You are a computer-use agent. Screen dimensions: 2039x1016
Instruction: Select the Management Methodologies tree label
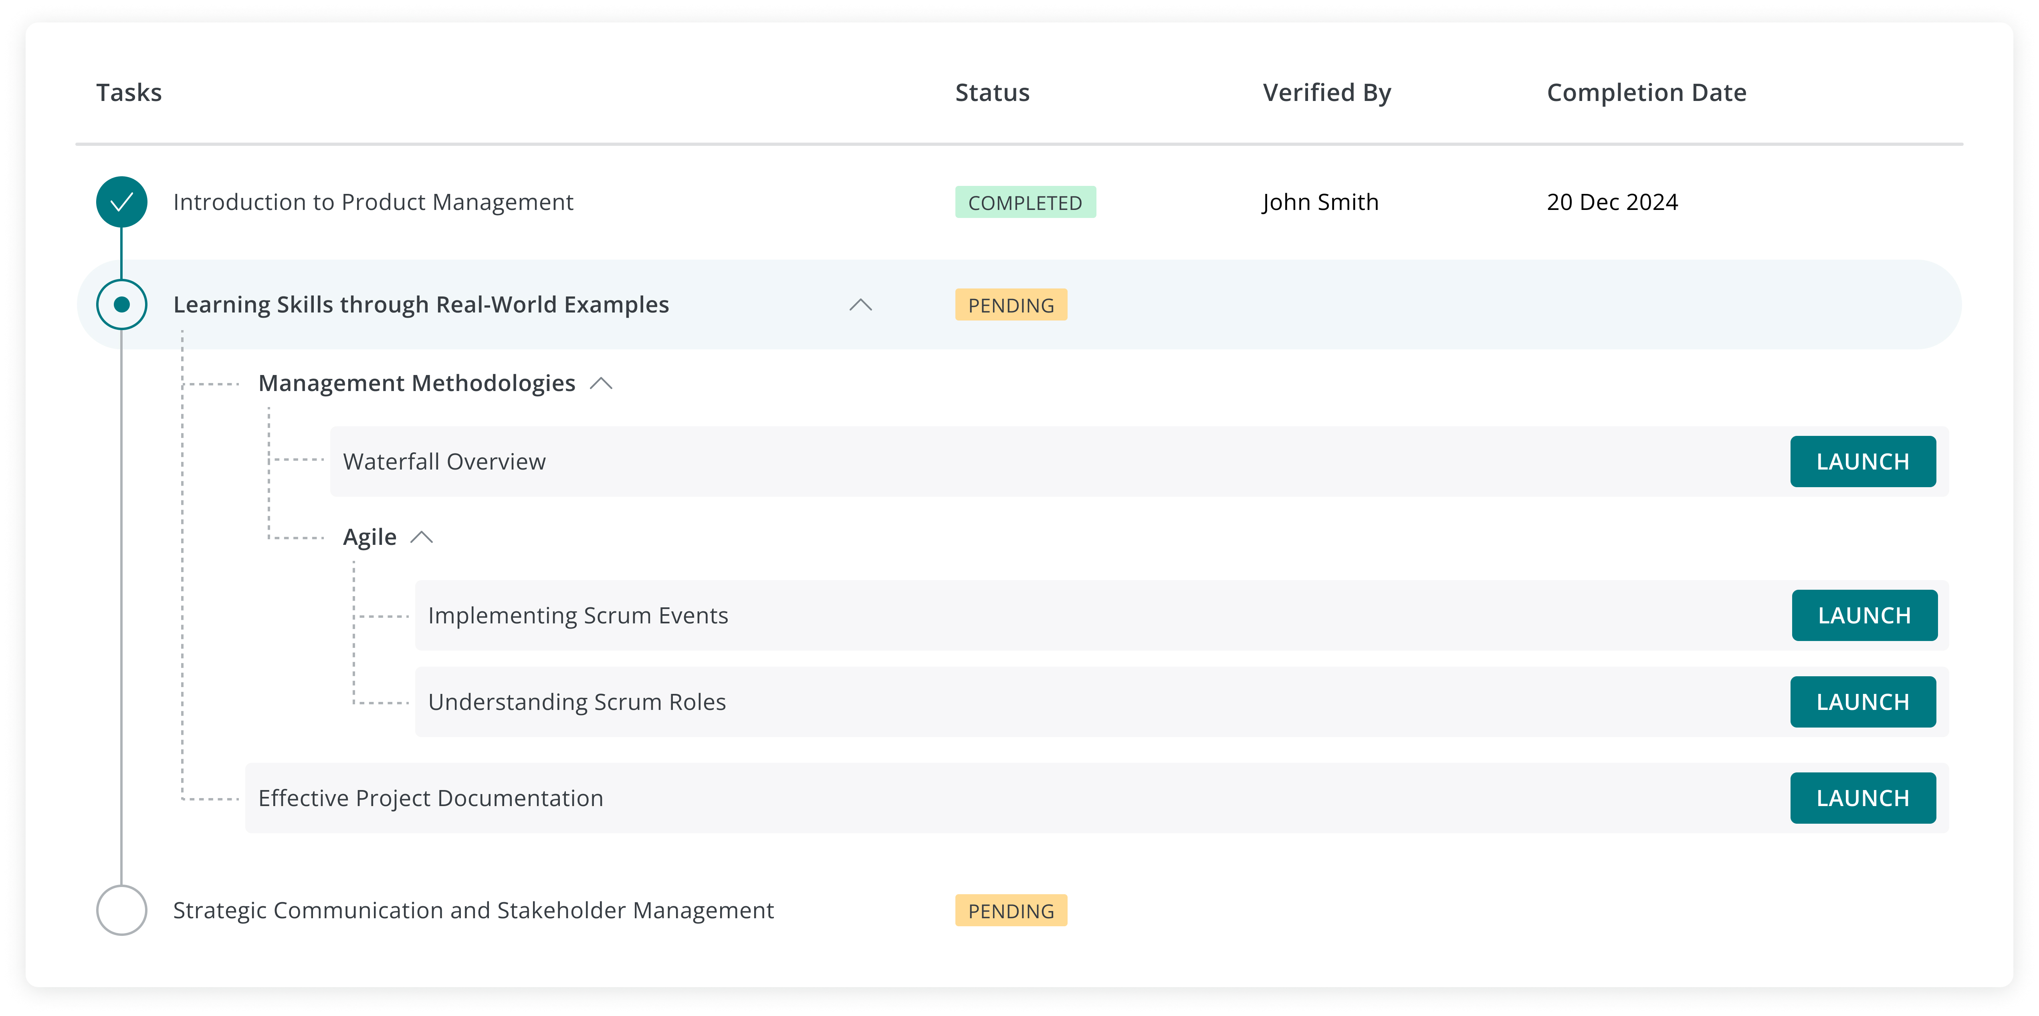[x=416, y=384]
